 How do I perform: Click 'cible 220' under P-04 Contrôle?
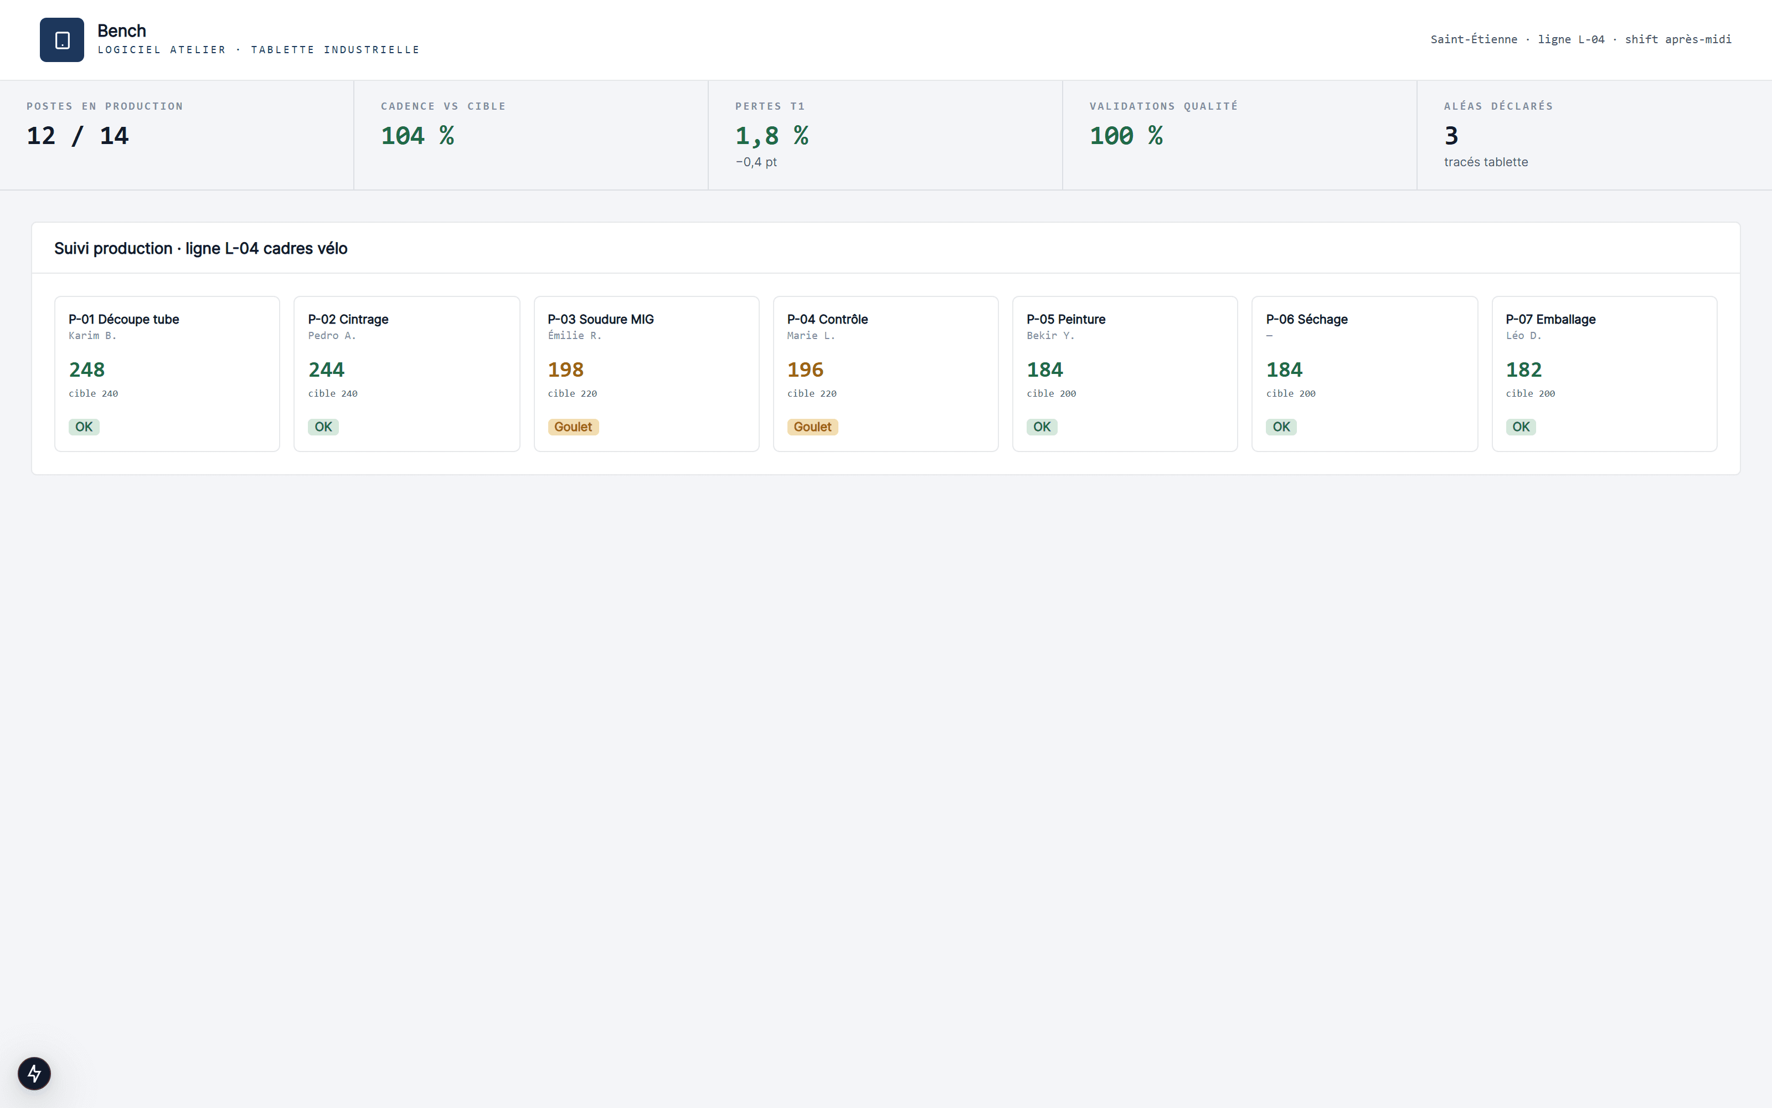click(812, 393)
